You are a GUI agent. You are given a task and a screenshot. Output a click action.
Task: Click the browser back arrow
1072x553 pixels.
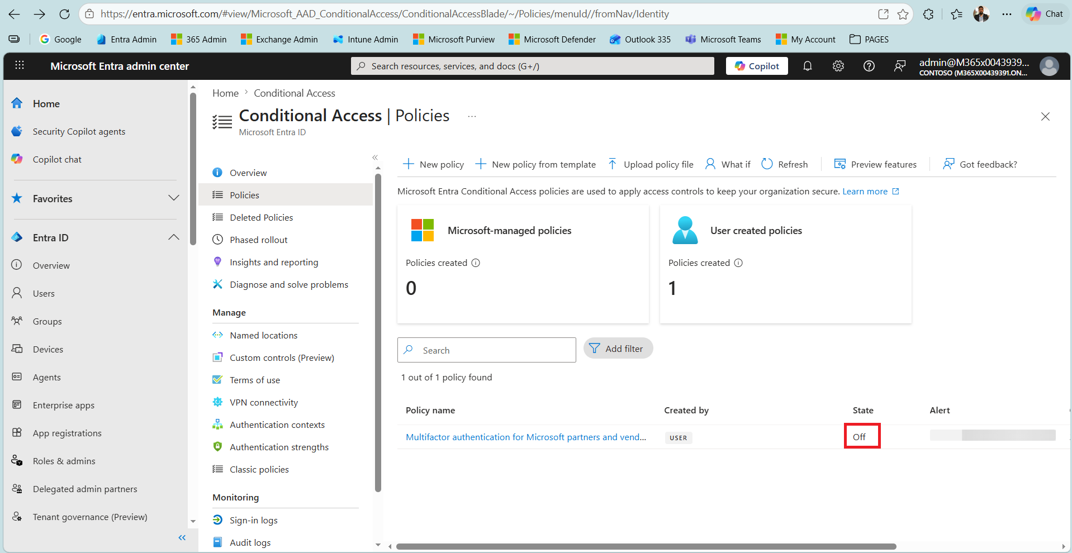[x=14, y=14]
